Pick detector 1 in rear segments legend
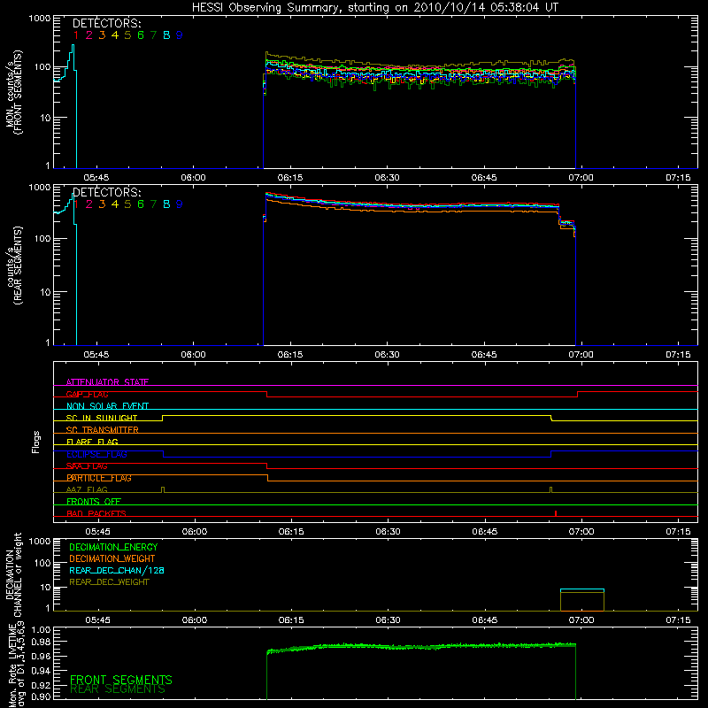The image size is (708, 708). pyautogui.click(x=76, y=204)
